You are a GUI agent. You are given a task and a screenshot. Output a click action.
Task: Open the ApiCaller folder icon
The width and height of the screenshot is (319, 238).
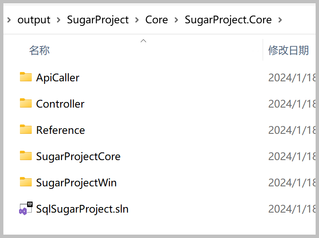pos(26,77)
